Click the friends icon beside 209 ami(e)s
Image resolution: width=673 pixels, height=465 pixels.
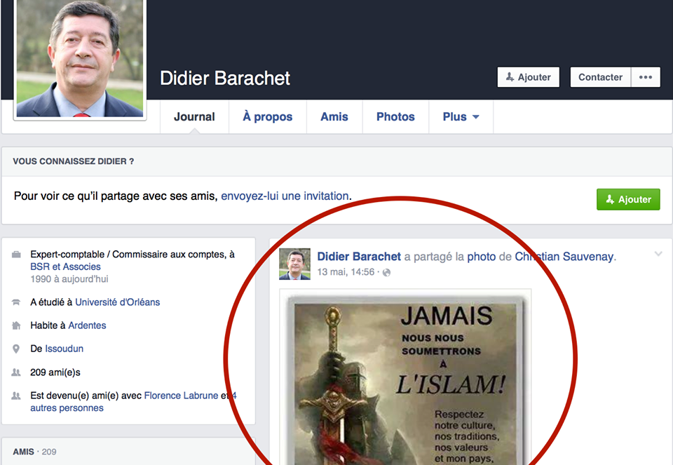[x=16, y=372]
